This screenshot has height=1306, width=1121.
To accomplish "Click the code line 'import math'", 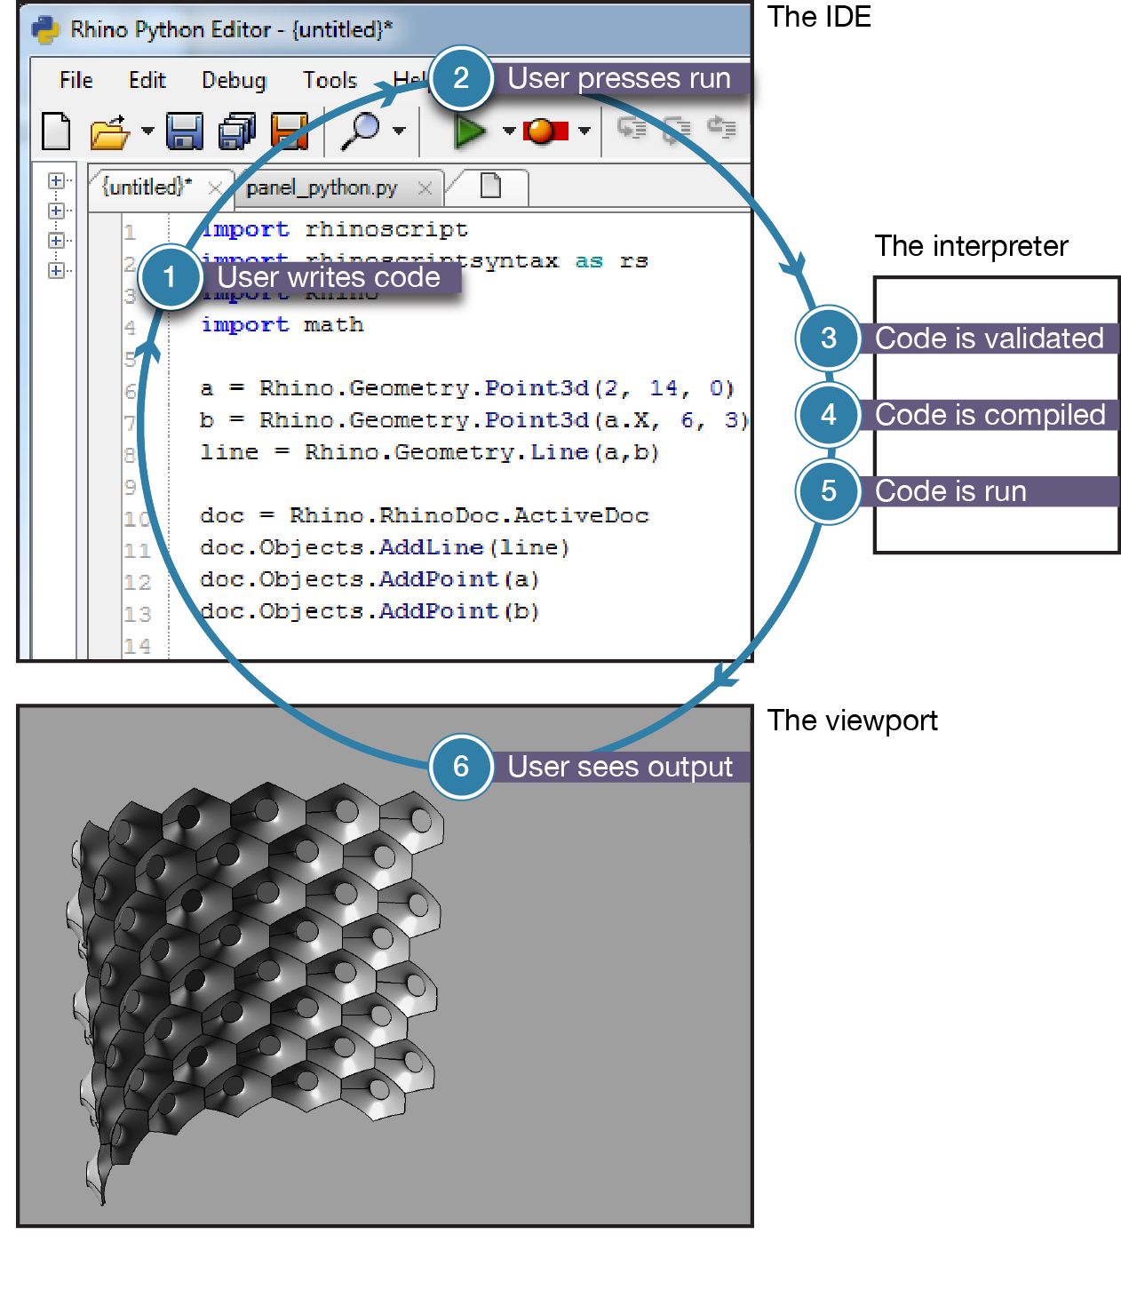I will click(282, 325).
